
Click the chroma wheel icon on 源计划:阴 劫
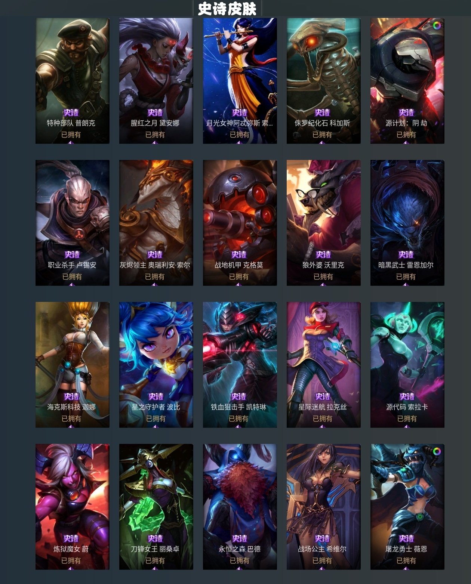click(x=437, y=25)
